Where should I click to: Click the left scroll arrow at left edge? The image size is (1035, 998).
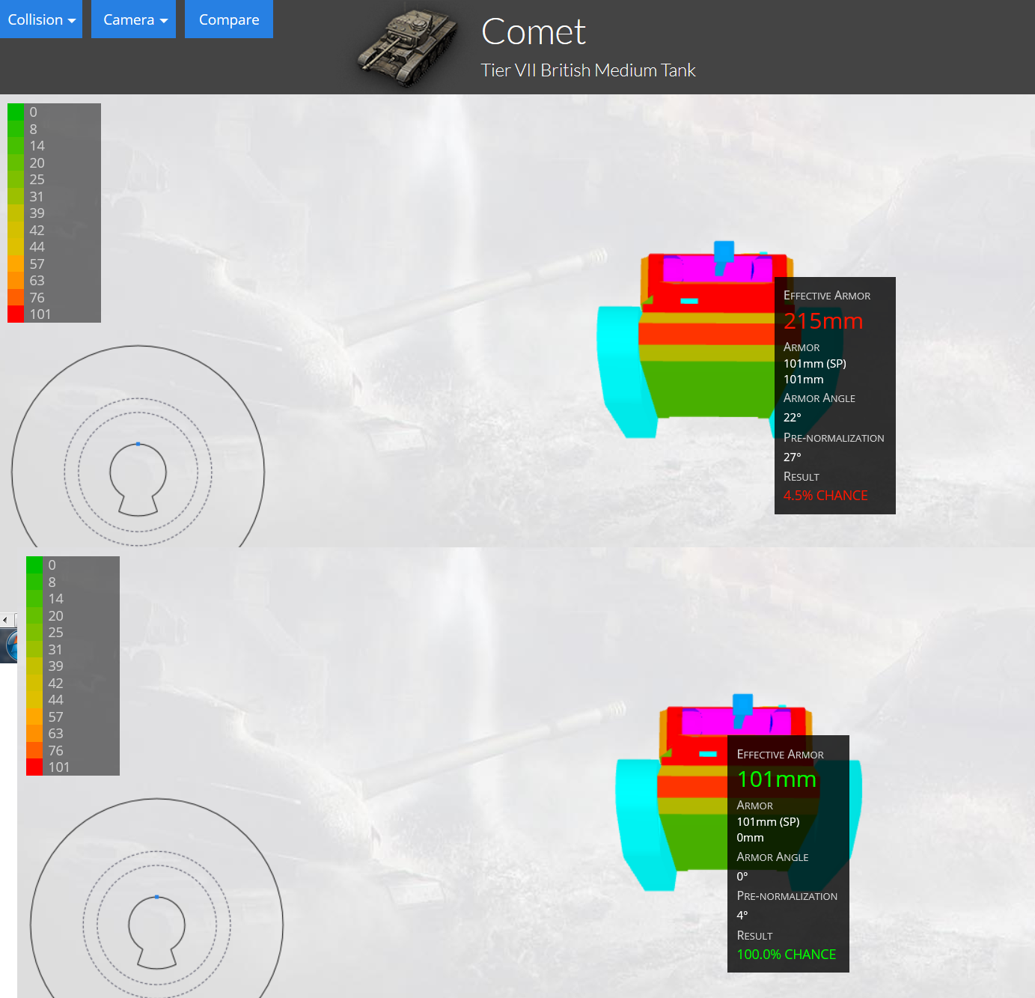click(6, 620)
